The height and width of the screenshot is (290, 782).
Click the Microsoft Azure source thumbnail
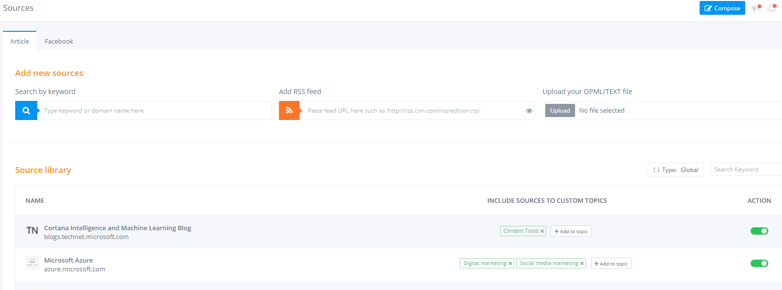[32, 263]
